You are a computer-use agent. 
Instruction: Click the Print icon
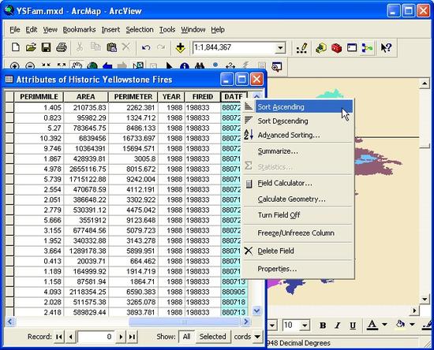62,47
